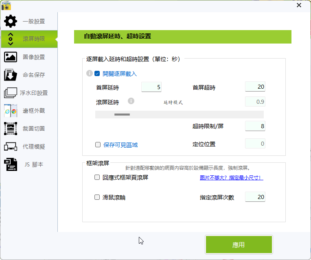Image resolution: width=311 pixels, height=260 pixels.
Task: Open the 一般設置 tab
Action: coord(29,21)
